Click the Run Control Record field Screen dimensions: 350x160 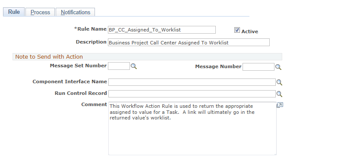tap(192, 94)
